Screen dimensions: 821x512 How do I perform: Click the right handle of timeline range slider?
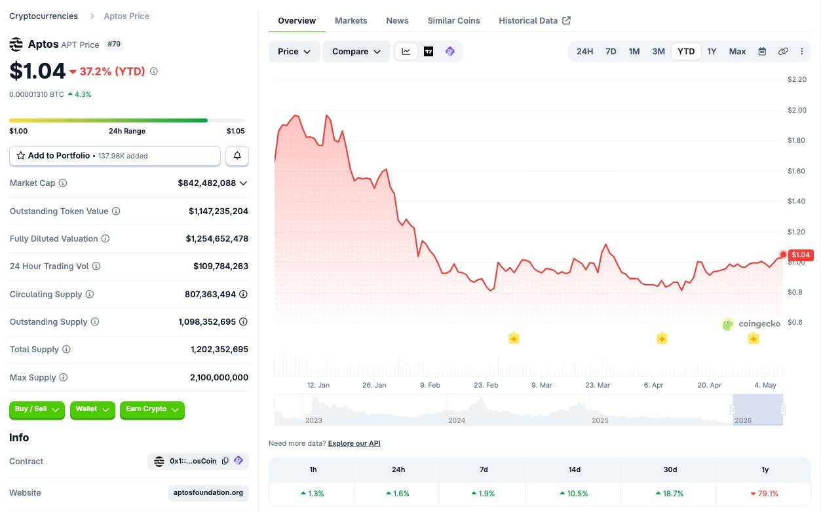click(783, 410)
